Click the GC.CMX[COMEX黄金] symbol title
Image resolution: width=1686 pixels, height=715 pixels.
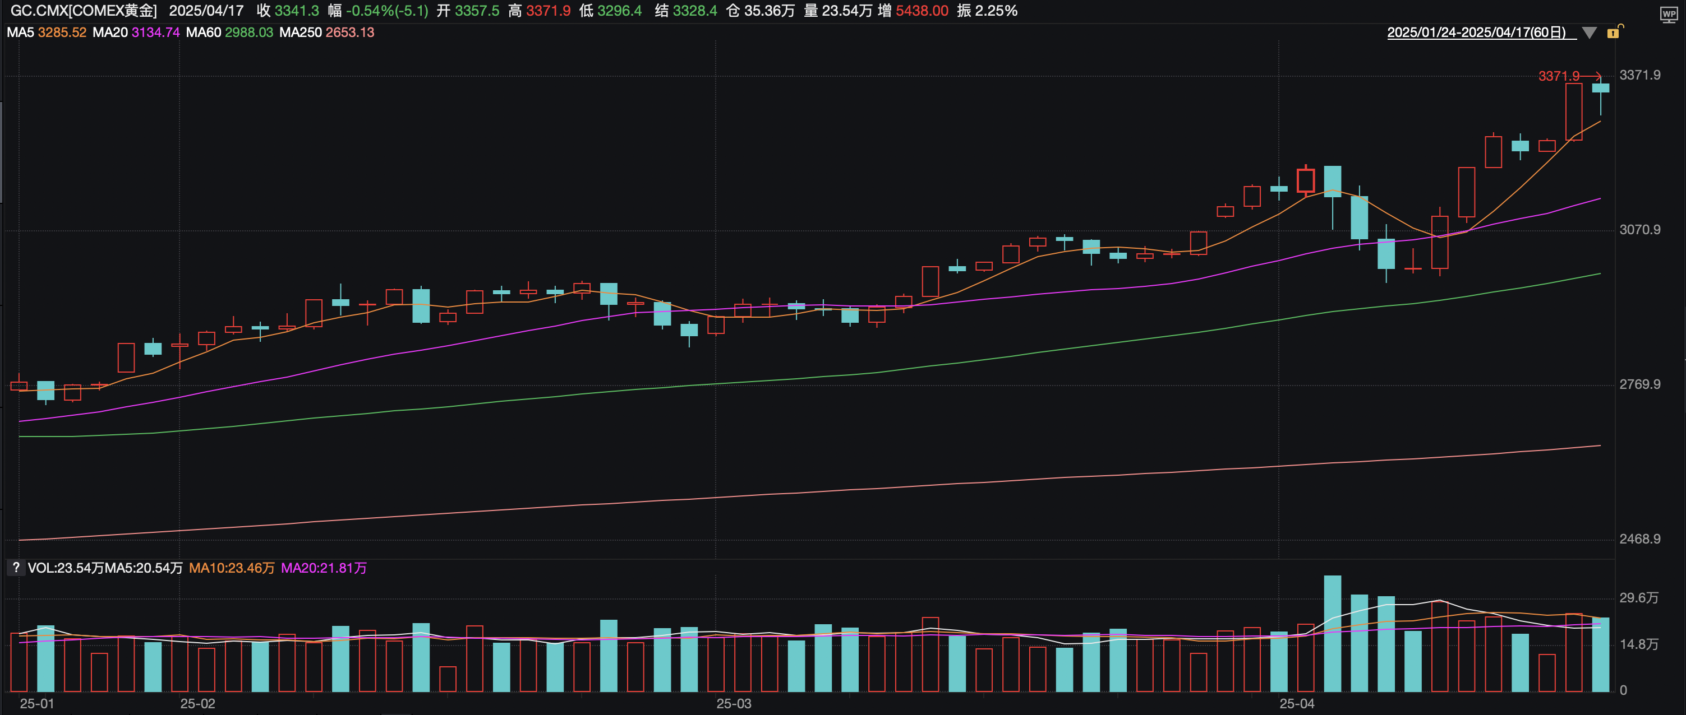[x=83, y=11]
